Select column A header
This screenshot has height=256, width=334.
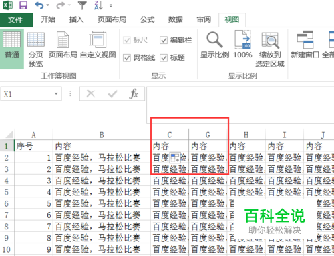(x=33, y=135)
